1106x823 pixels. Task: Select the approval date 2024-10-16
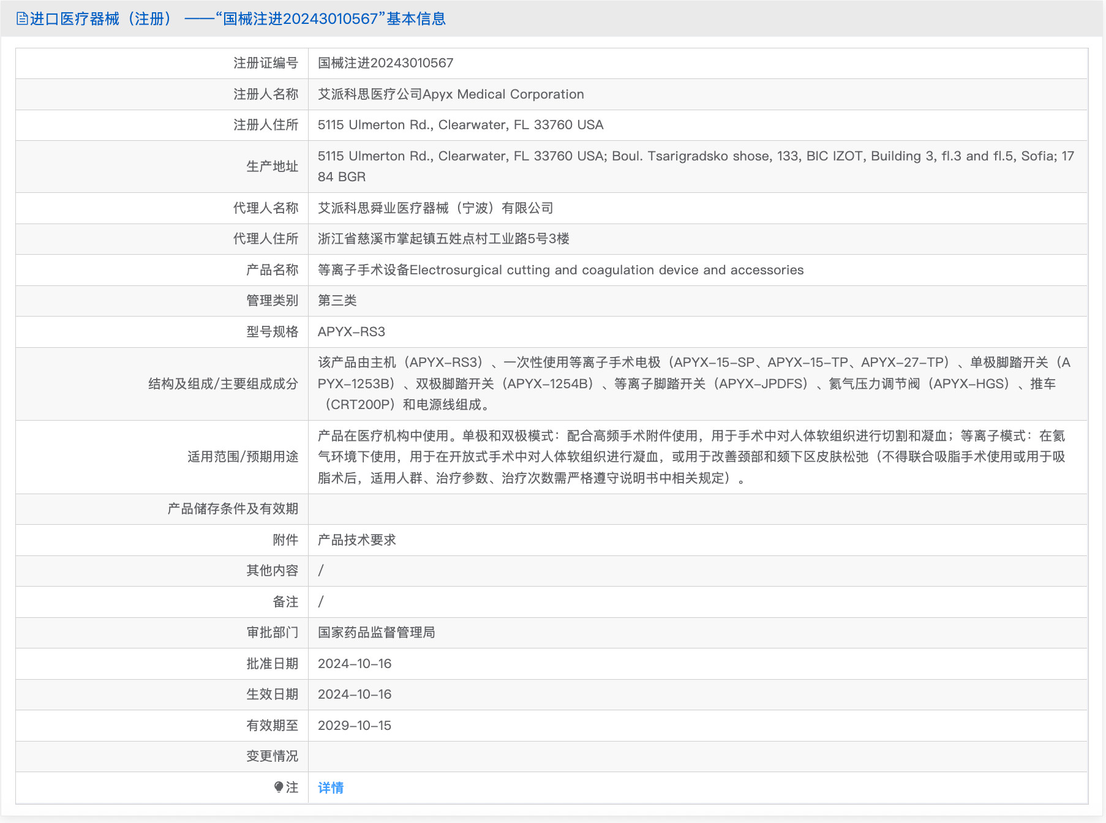354,663
